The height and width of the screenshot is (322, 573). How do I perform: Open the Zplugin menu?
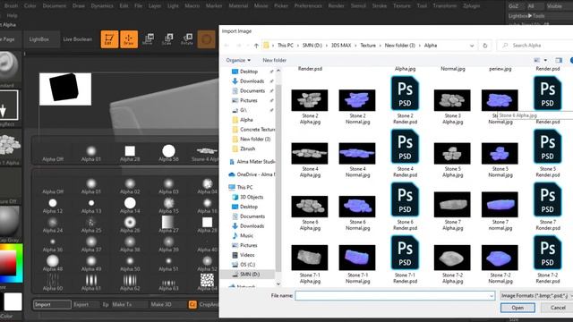coord(471,6)
